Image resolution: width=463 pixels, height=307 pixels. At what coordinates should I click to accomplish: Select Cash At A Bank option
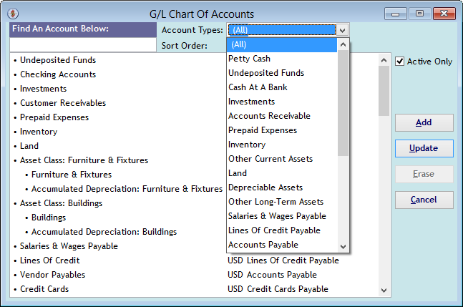click(x=282, y=87)
